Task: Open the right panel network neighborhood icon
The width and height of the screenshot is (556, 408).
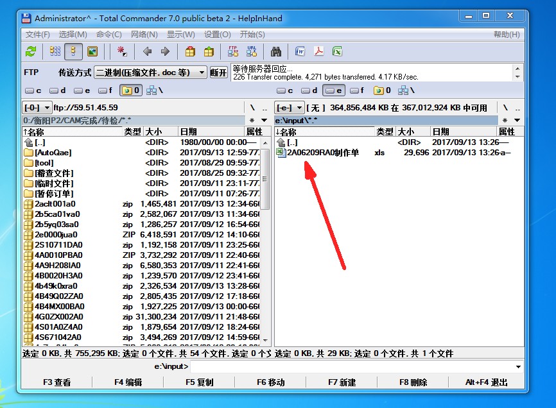Action: tap(406, 90)
